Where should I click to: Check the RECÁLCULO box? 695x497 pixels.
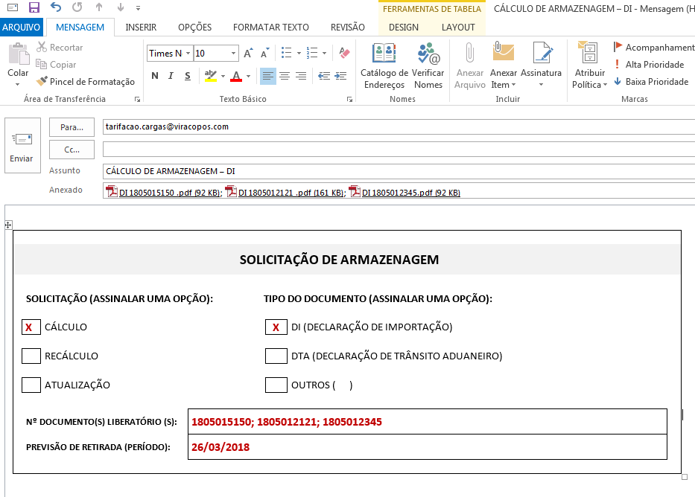pos(31,356)
